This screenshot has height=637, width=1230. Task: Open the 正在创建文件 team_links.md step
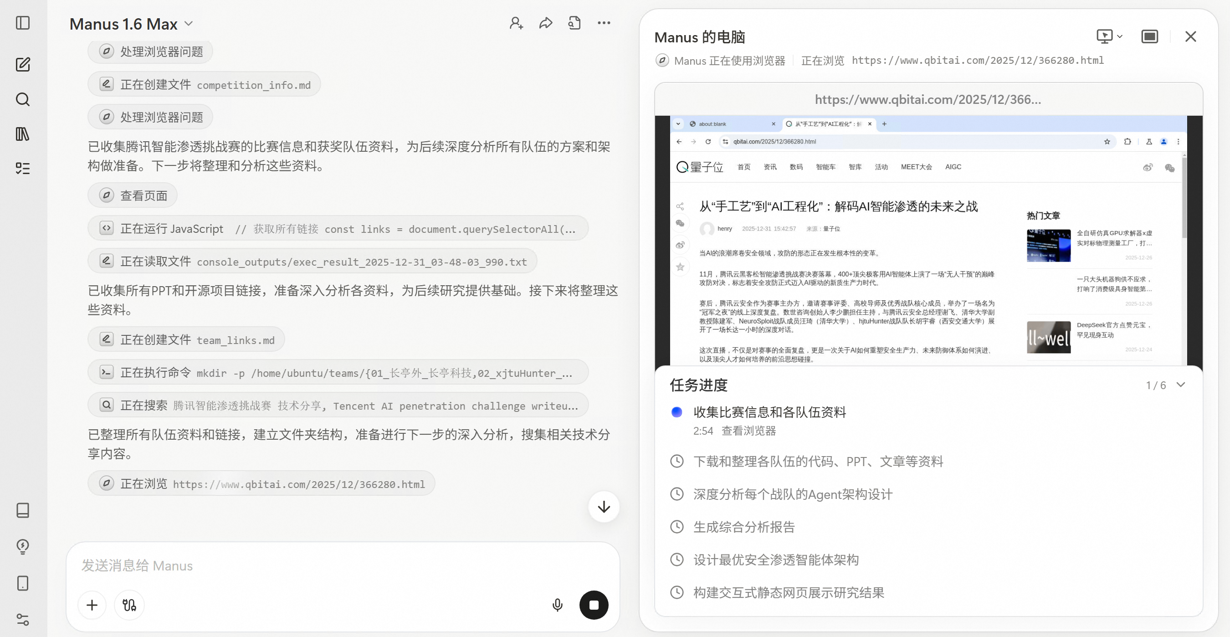tap(186, 340)
